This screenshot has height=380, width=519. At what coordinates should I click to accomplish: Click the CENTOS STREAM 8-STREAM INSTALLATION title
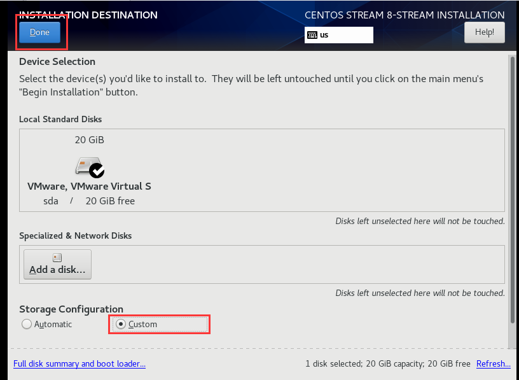[x=405, y=15]
